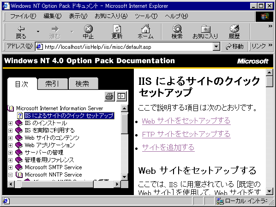Click the local intranet zone status icon
The image size is (276, 207).
(220, 201)
